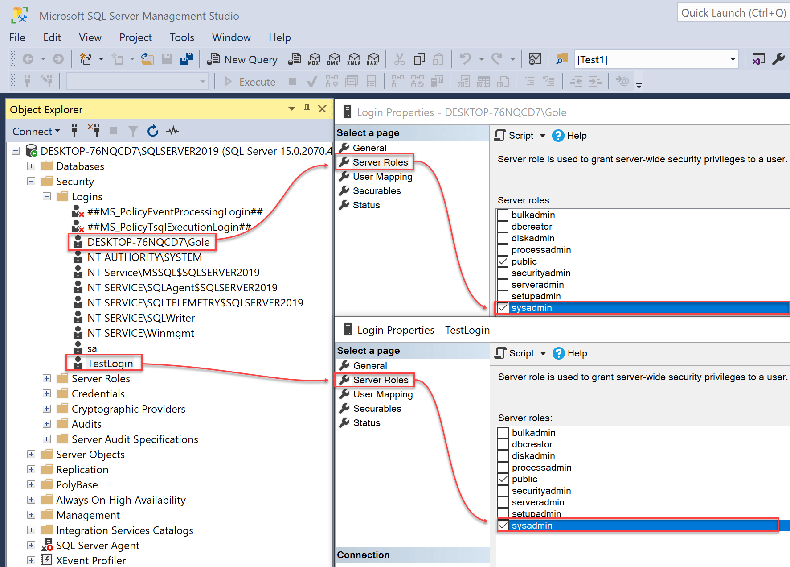Screen dimensions: 790x567
Task: Start a new DAX query
Action: pos(373,58)
